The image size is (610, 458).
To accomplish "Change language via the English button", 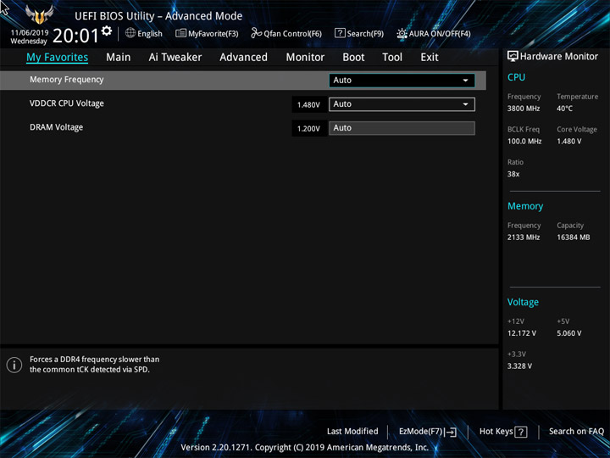I will [x=143, y=33].
